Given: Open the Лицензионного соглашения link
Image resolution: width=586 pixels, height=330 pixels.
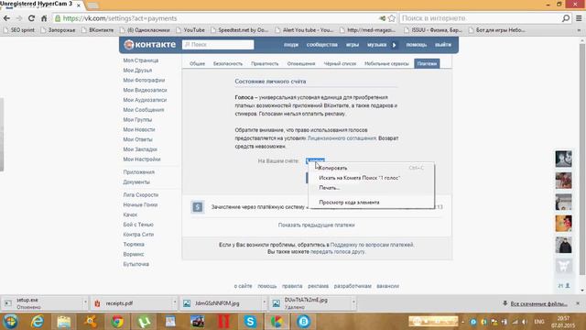Looking at the screenshot, I should pyautogui.click(x=342, y=138).
